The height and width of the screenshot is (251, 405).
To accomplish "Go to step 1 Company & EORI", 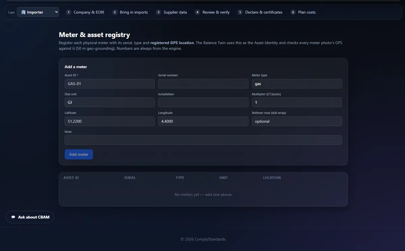I will click(85, 12).
